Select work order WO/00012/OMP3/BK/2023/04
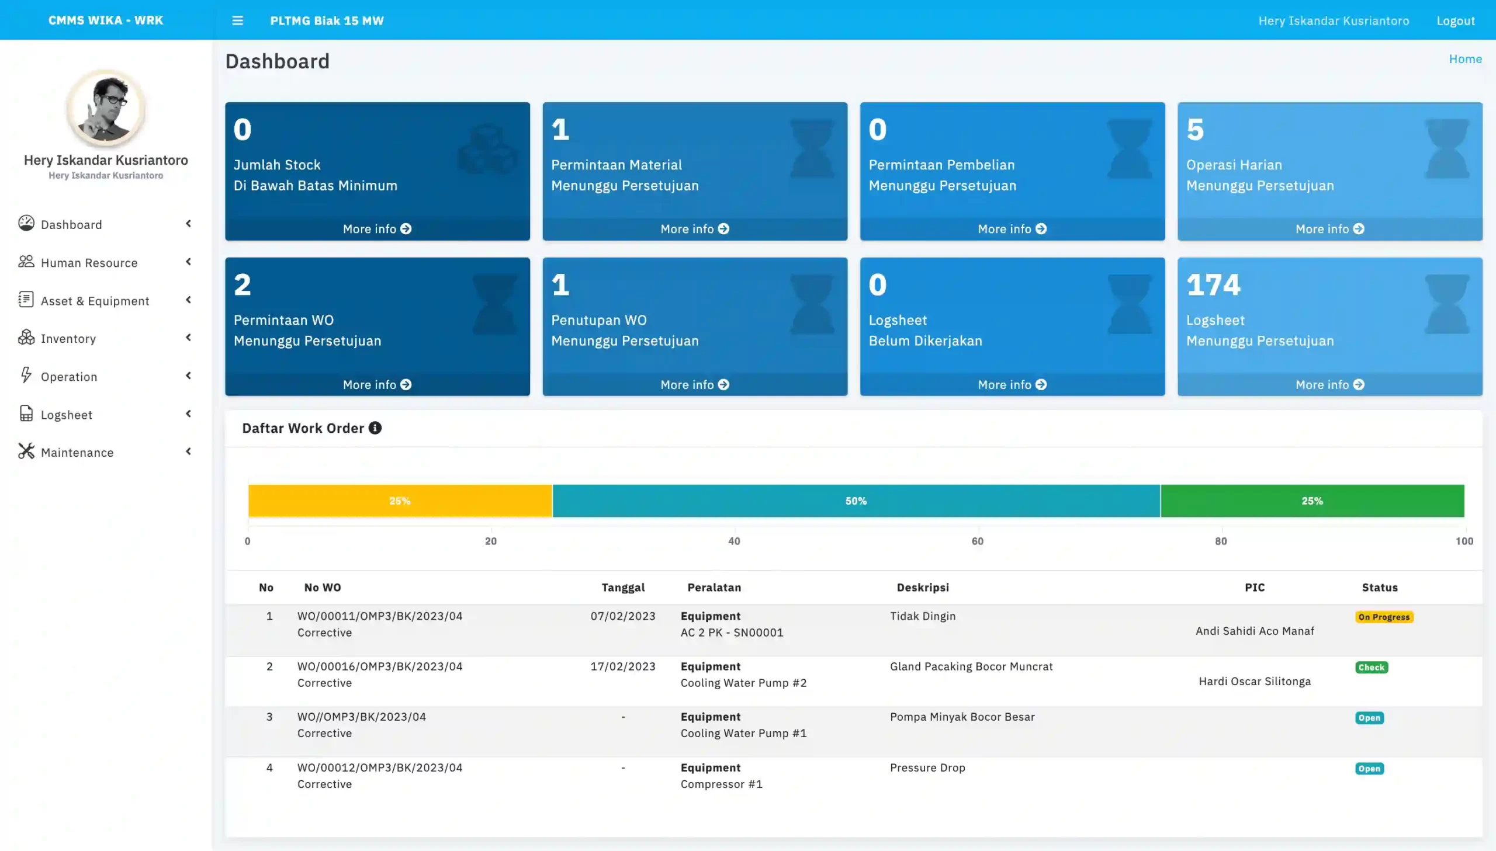Image resolution: width=1496 pixels, height=851 pixels. (379, 767)
